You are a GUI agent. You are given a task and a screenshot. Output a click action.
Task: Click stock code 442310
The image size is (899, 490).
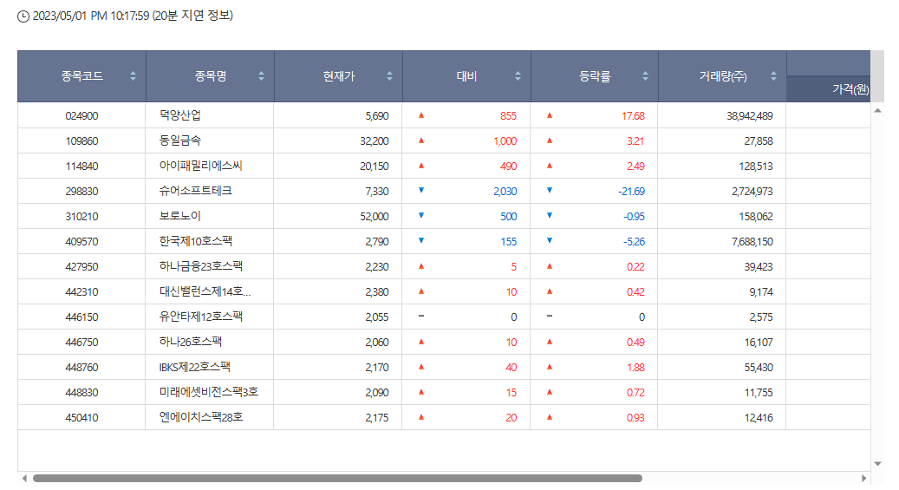point(81,292)
